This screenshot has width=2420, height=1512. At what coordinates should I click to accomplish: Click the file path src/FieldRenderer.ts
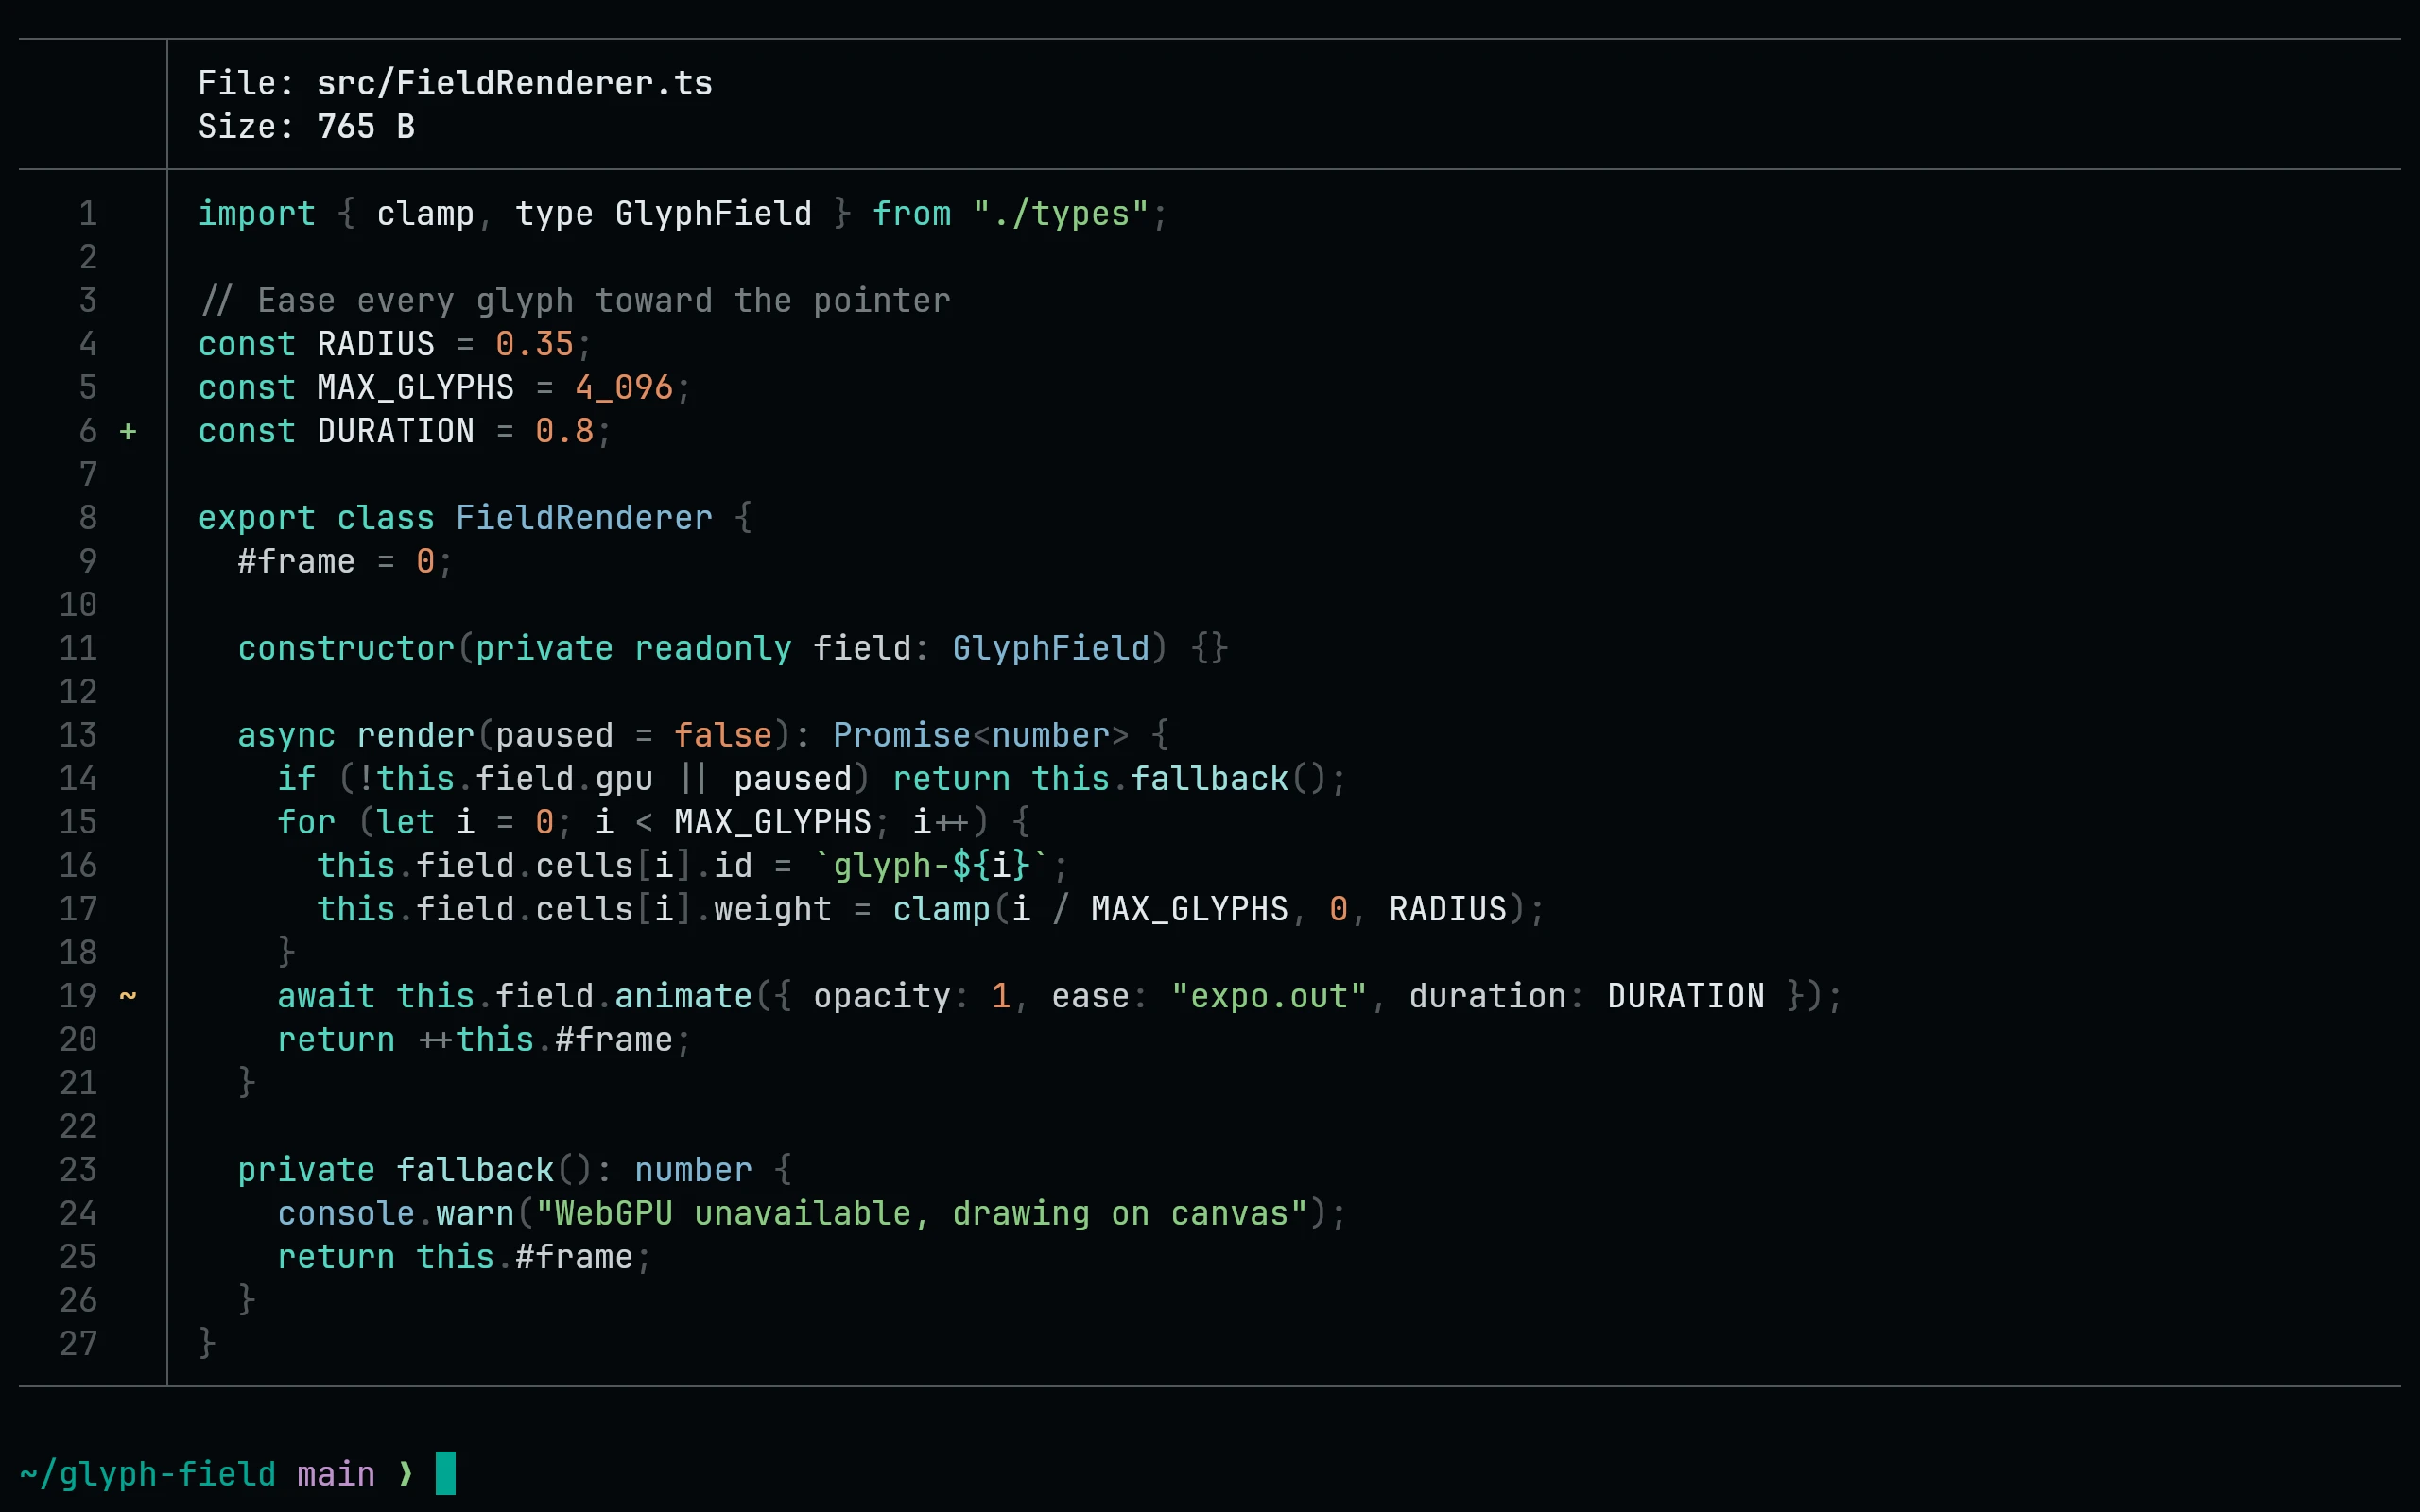(515, 83)
